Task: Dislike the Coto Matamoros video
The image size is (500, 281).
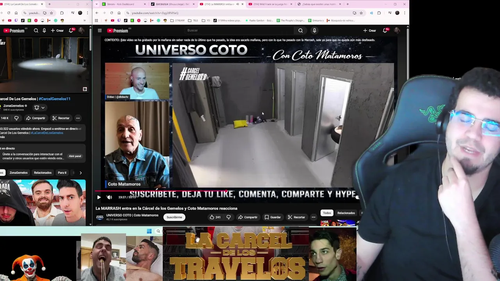Action: coord(229,217)
